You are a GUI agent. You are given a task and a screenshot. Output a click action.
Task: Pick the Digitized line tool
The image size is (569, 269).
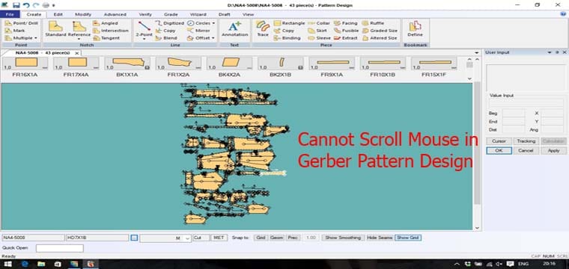point(169,23)
